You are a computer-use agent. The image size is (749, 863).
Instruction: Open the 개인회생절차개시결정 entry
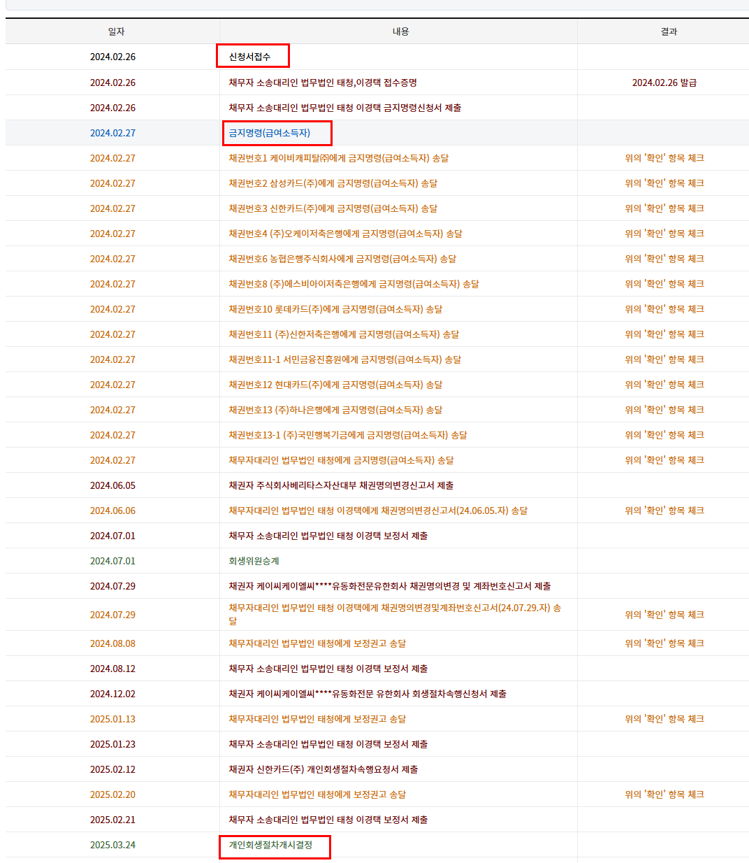[270, 845]
